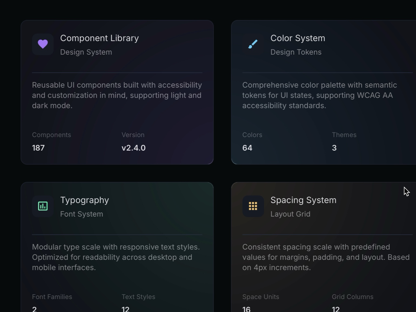Image resolution: width=416 pixels, height=312 pixels.
Task: Click the Themes count of 3
Action: click(x=334, y=148)
